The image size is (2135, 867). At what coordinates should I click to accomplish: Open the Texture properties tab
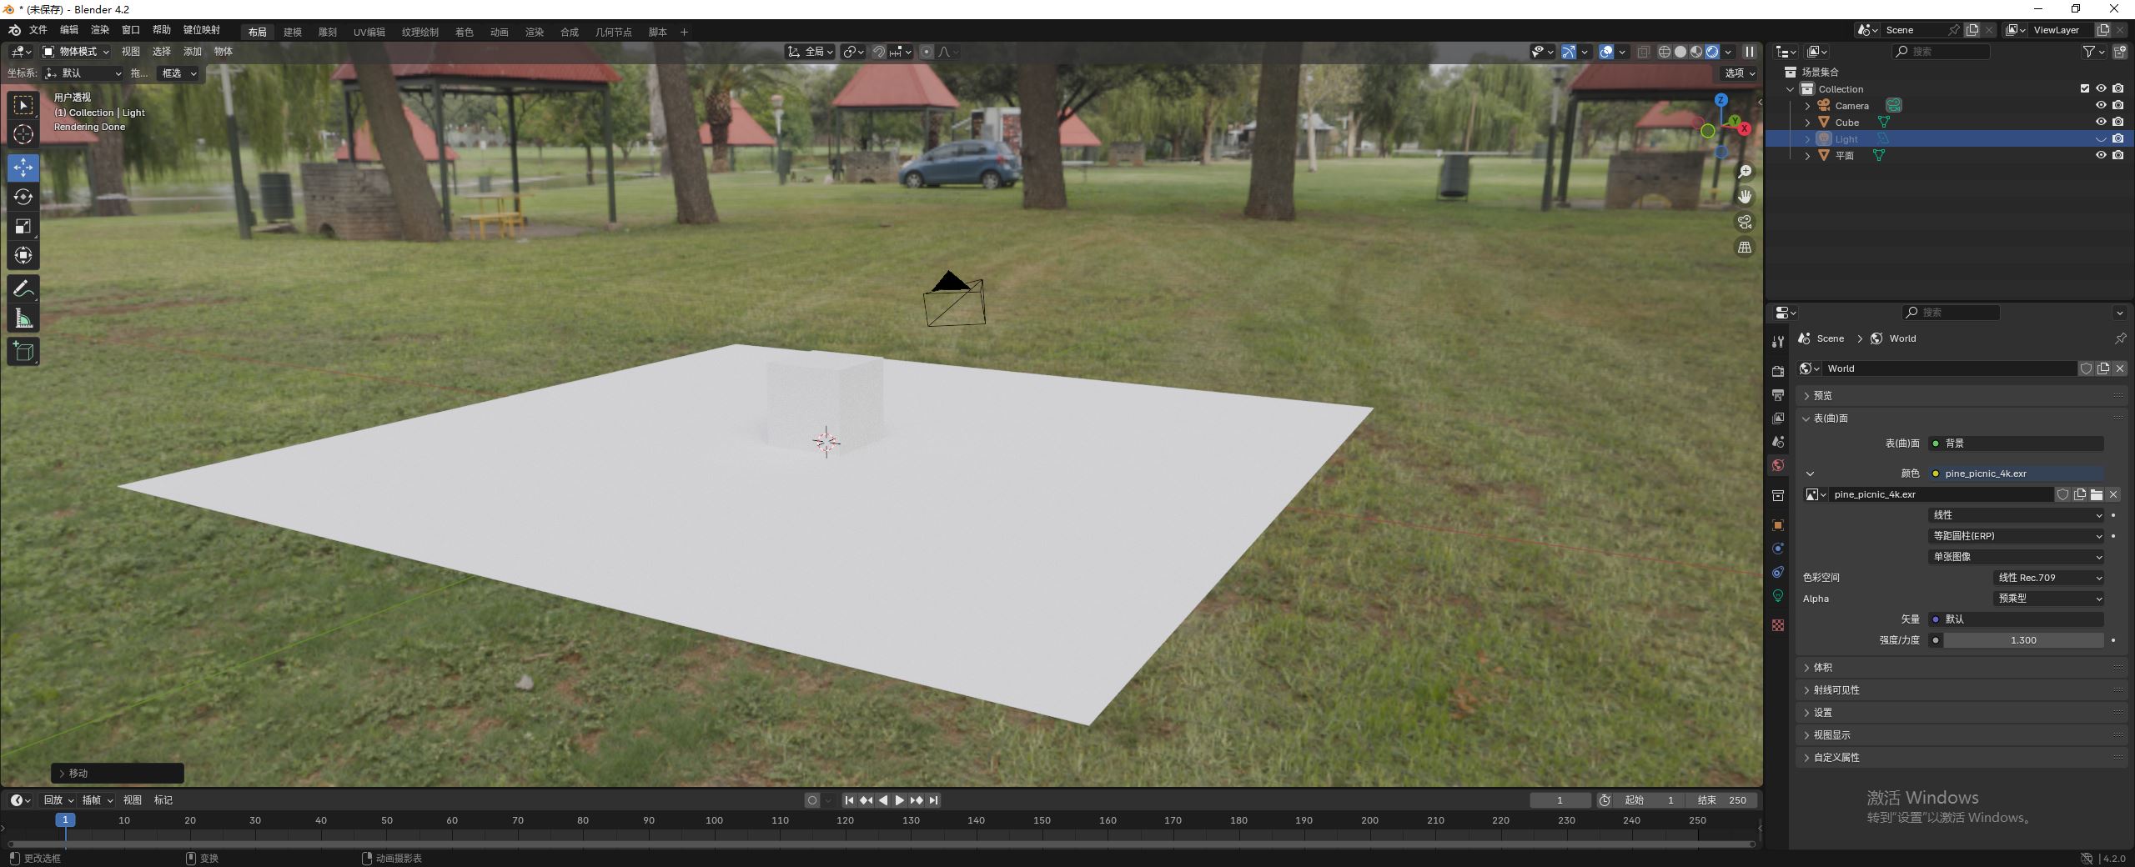click(x=1778, y=625)
